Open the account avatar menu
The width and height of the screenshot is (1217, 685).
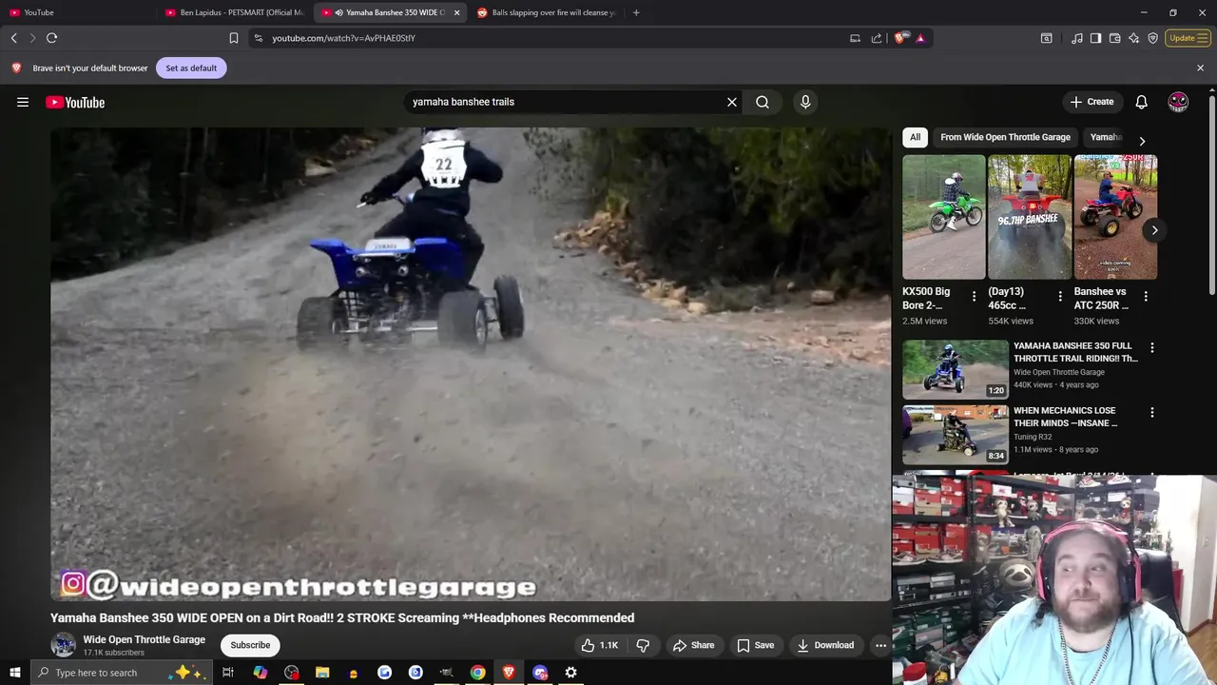click(x=1178, y=102)
